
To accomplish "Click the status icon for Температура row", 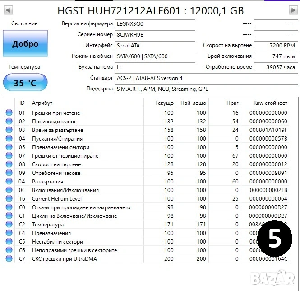I will coord(9,225).
